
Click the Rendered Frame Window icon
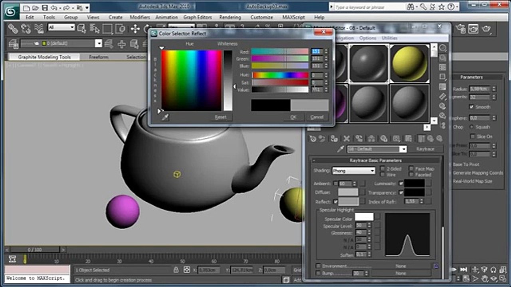(473, 28)
